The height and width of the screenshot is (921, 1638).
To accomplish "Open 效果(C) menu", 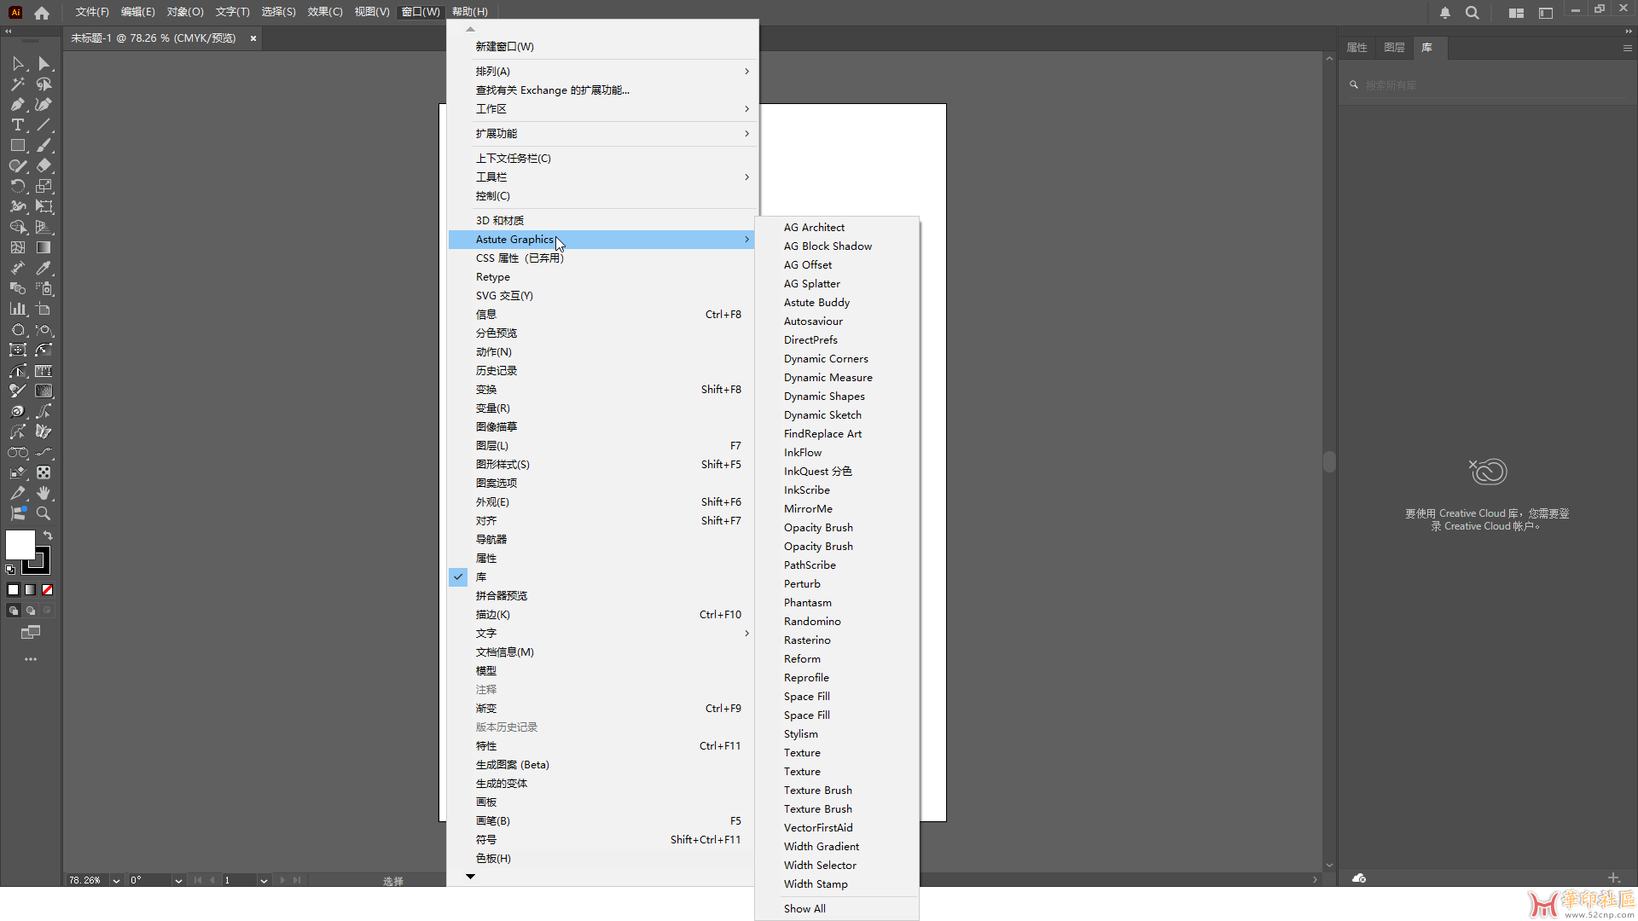I will [x=325, y=12].
